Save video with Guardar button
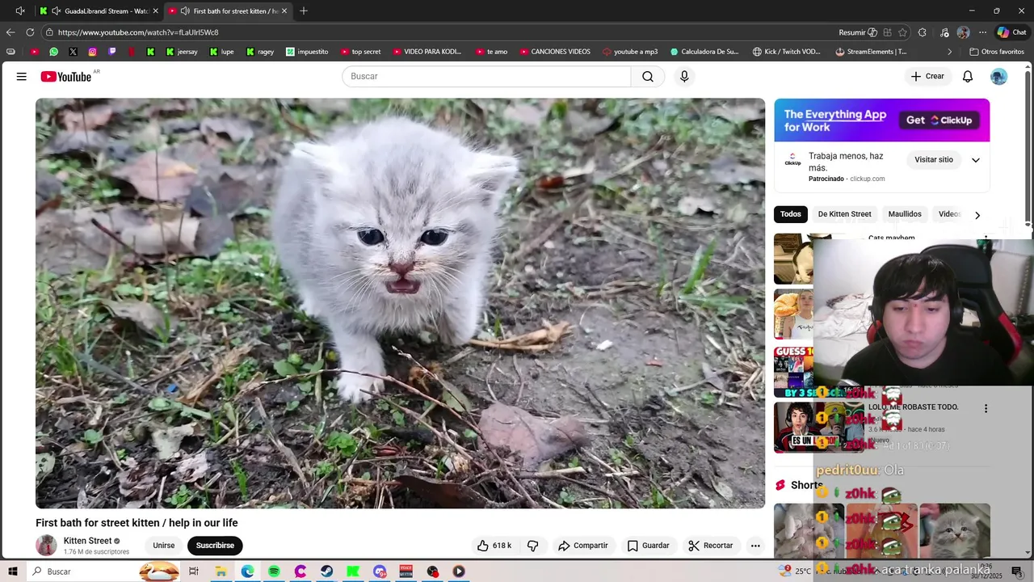 [x=649, y=546]
